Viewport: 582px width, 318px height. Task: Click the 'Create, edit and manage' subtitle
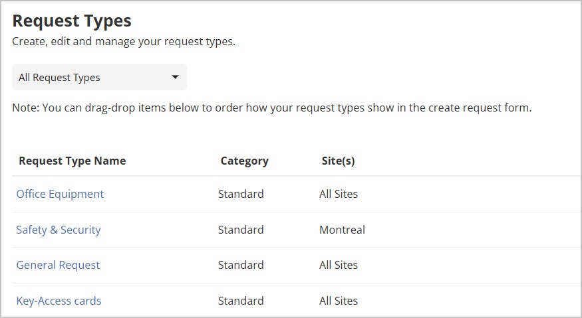[x=124, y=41]
